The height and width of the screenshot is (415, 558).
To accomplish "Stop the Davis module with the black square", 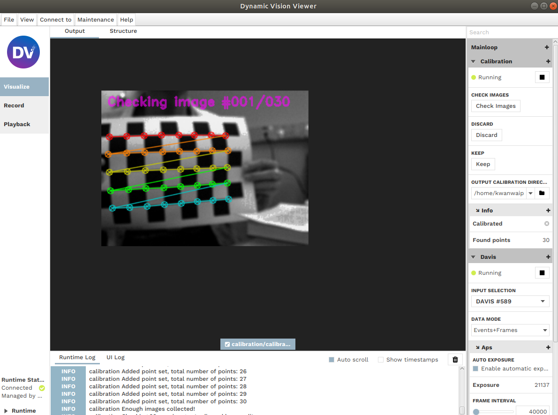I will 542,272.
